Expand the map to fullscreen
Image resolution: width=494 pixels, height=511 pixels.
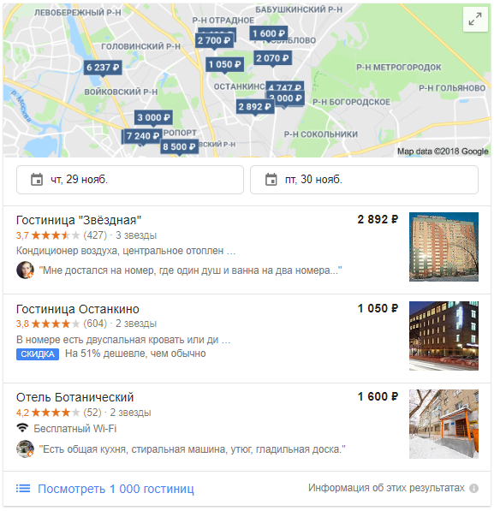tap(475, 19)
